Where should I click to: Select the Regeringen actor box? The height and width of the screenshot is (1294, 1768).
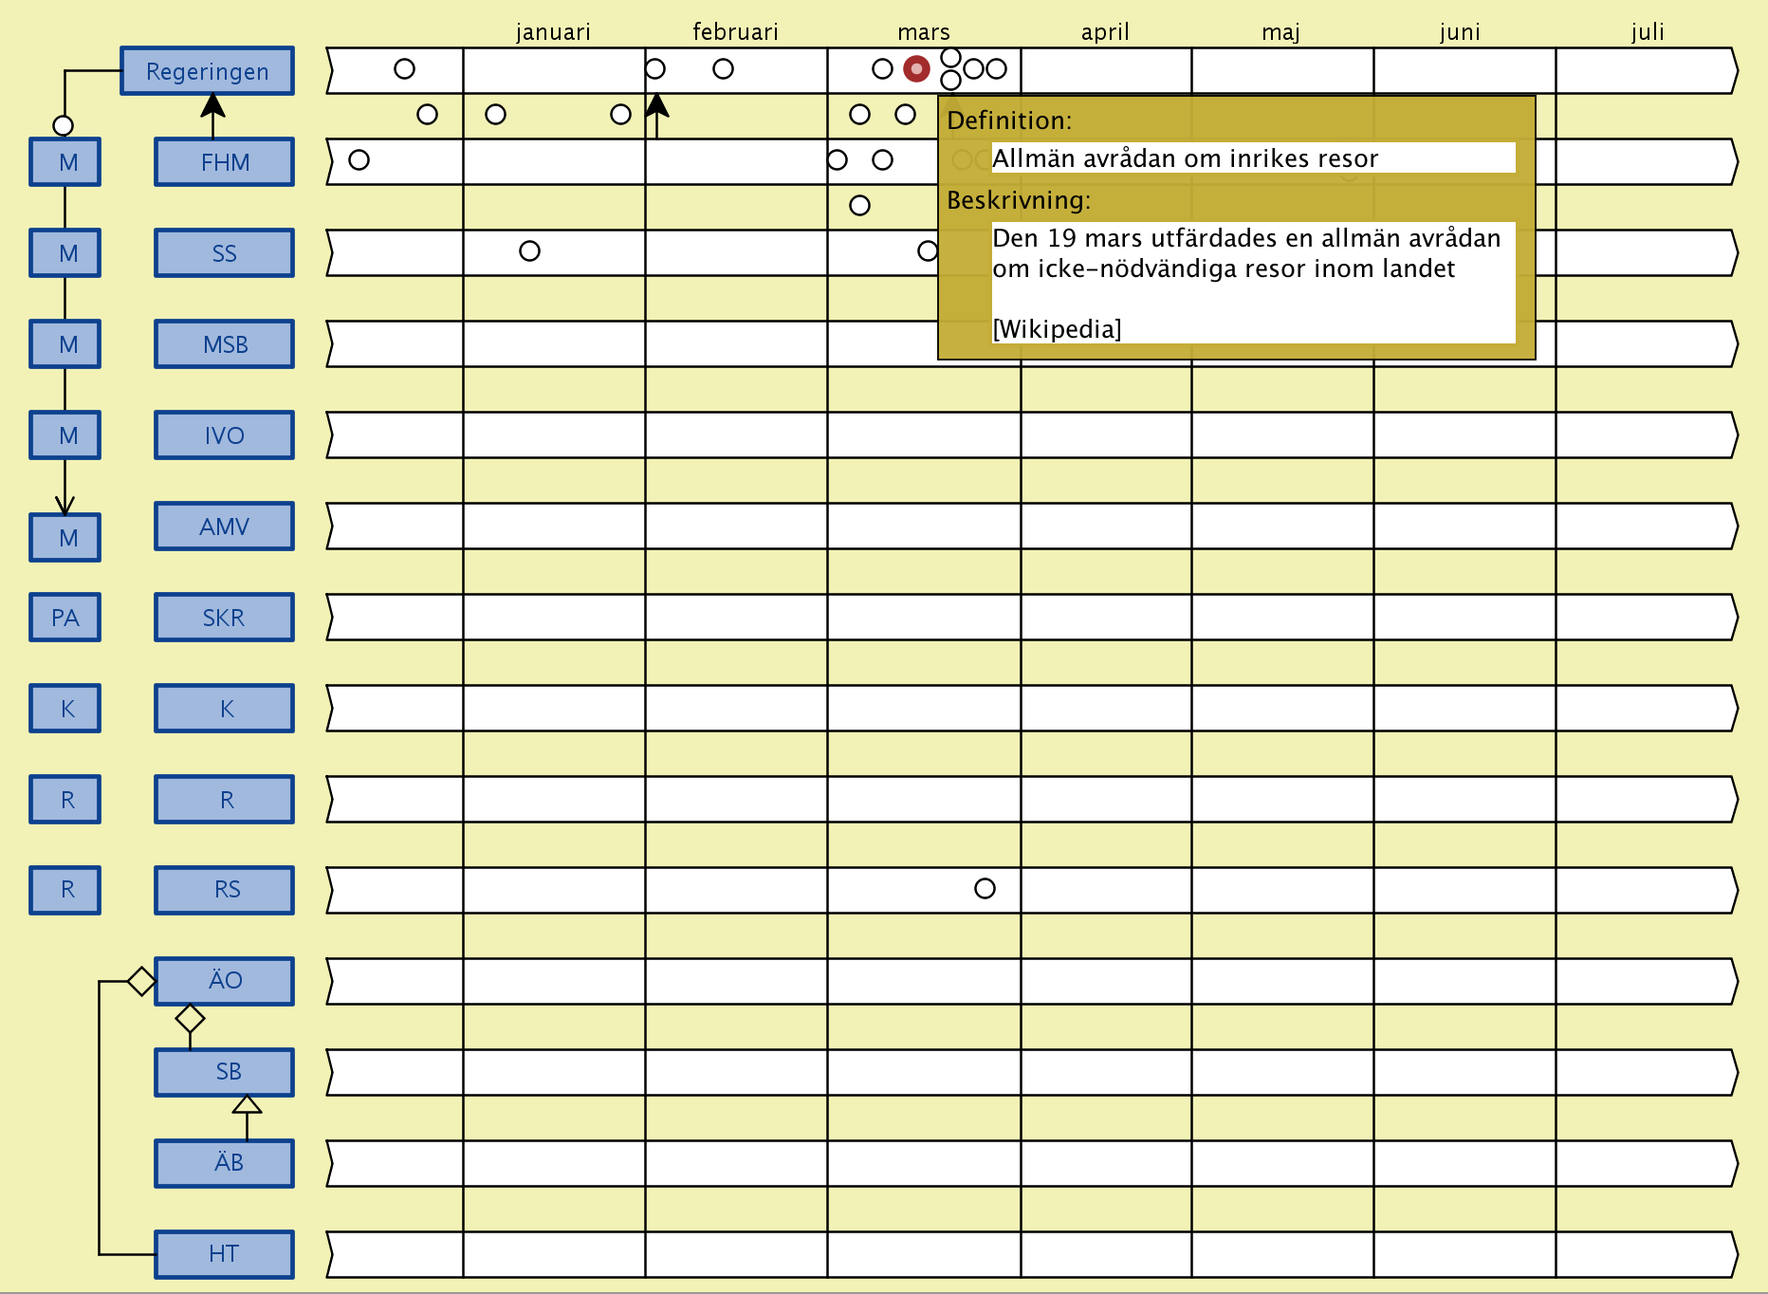point(207,71)
